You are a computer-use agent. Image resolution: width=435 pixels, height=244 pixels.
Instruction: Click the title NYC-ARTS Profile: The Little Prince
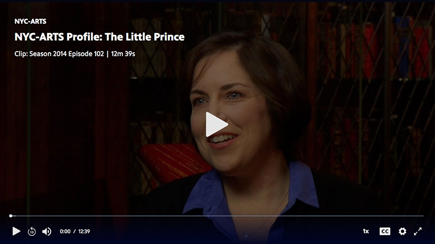[x=100, y=37]
